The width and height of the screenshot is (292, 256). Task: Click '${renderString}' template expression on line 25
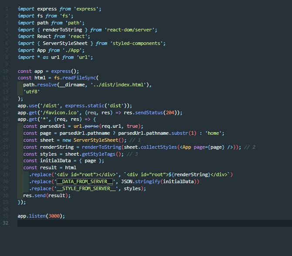[x=190, y=174]
